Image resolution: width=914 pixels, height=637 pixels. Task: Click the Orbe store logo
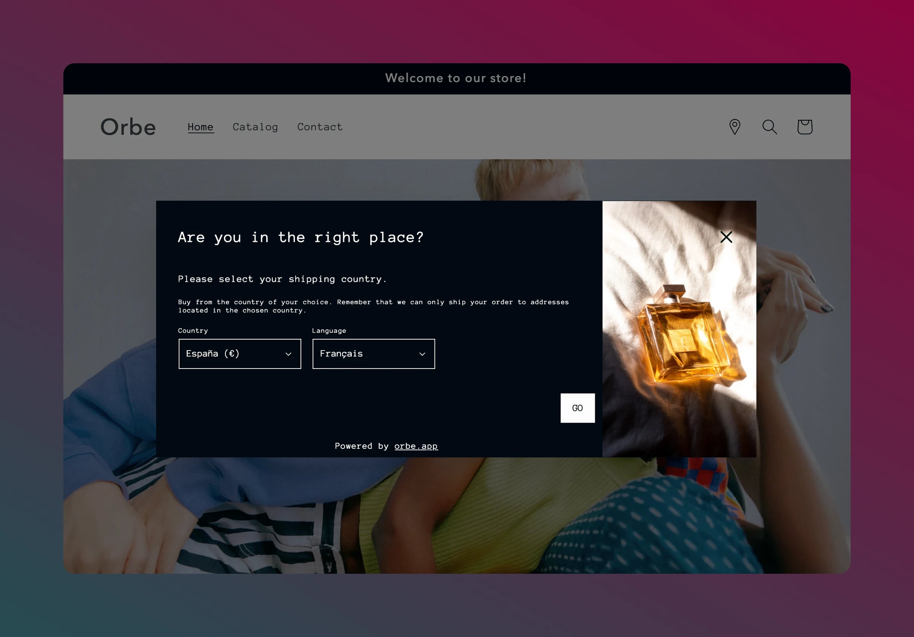128,127
